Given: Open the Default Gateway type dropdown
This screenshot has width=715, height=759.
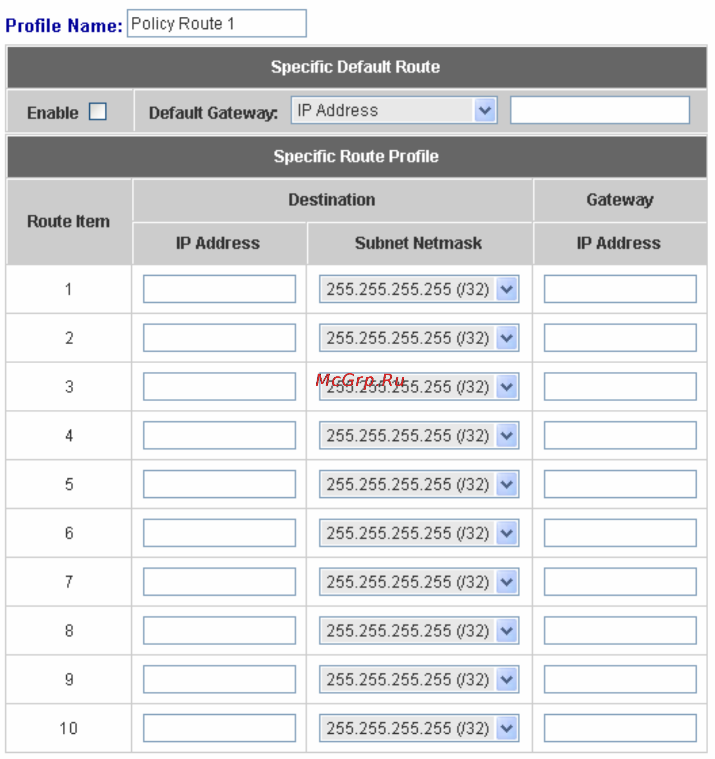Looking at the screenshot, I should tap(394, 110).
